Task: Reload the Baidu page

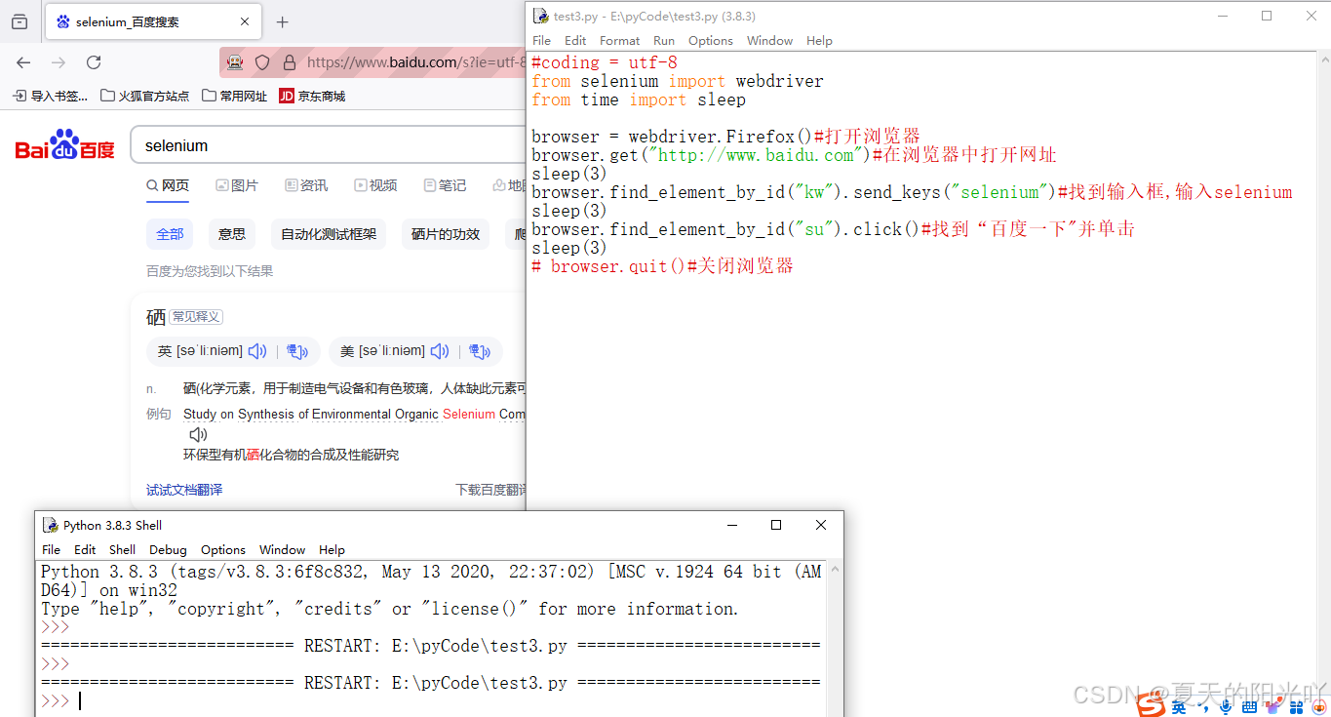Action: click(94, 62)
